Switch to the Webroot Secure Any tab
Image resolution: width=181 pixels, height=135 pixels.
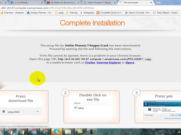(62, 3)
